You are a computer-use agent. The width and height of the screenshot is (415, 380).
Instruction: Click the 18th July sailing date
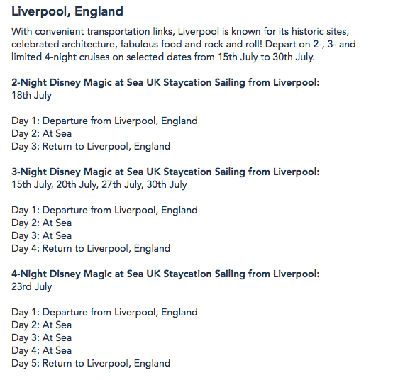point(31,95)
